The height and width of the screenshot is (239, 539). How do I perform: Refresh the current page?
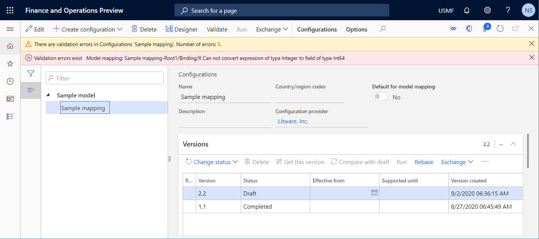click(x=500, y=28)
